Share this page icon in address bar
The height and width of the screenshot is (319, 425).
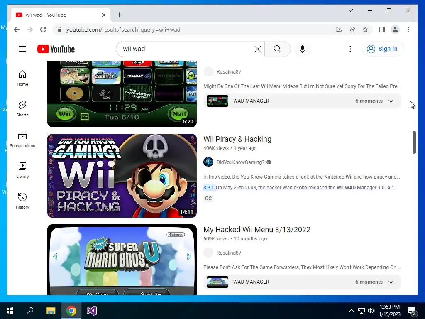[x=352, y=29]
